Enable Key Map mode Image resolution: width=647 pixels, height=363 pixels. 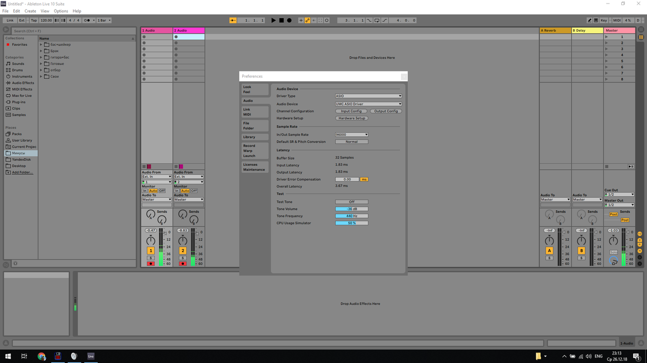(x=604, y=20)
